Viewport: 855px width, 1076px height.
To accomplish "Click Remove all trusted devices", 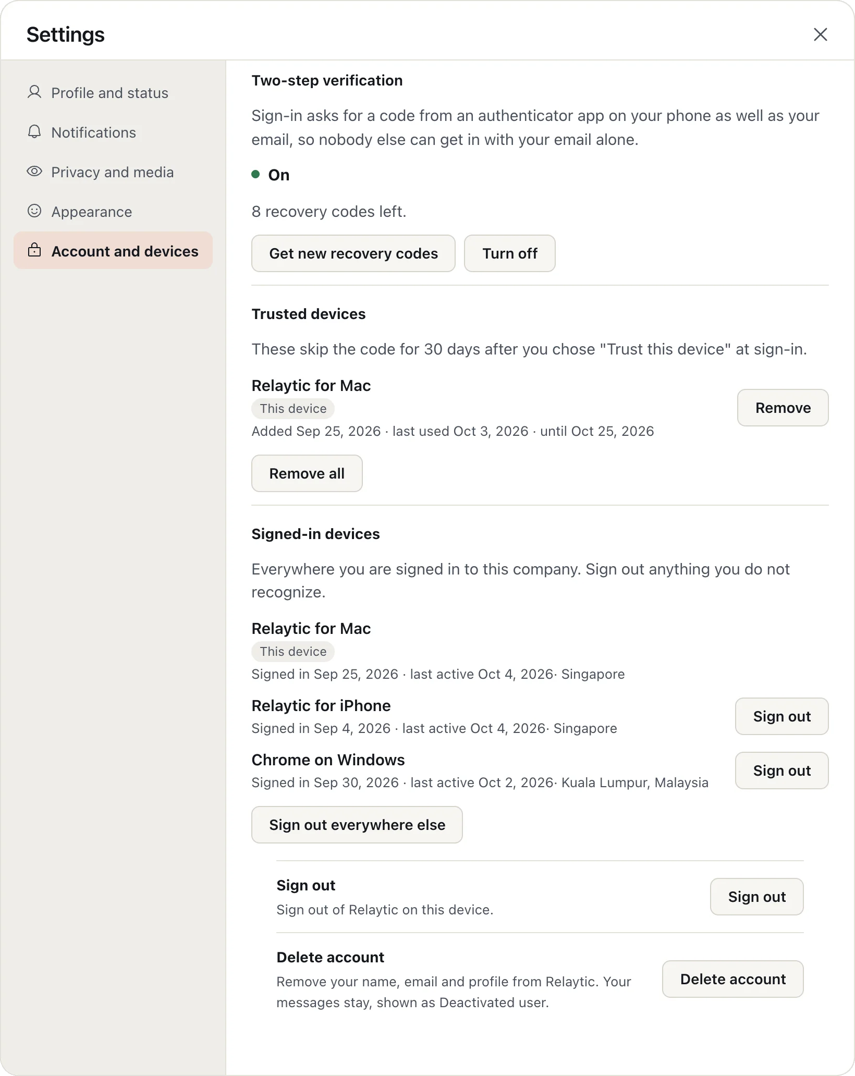I will click(307, 473).
